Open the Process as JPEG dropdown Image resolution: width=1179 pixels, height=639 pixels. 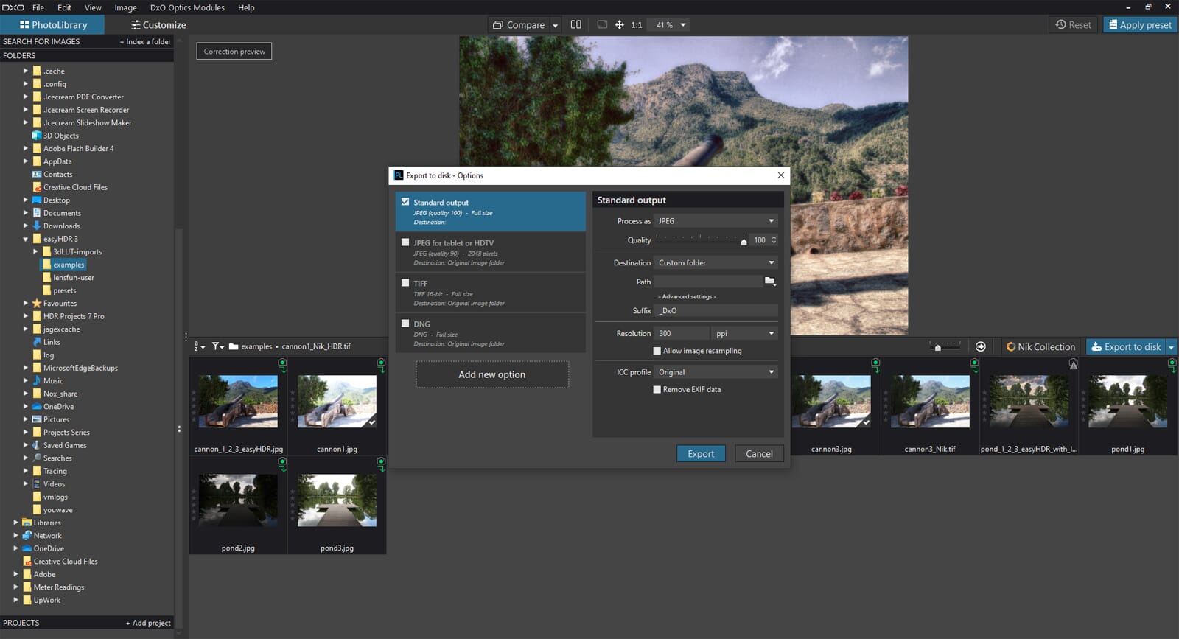[x=716, y=221]
